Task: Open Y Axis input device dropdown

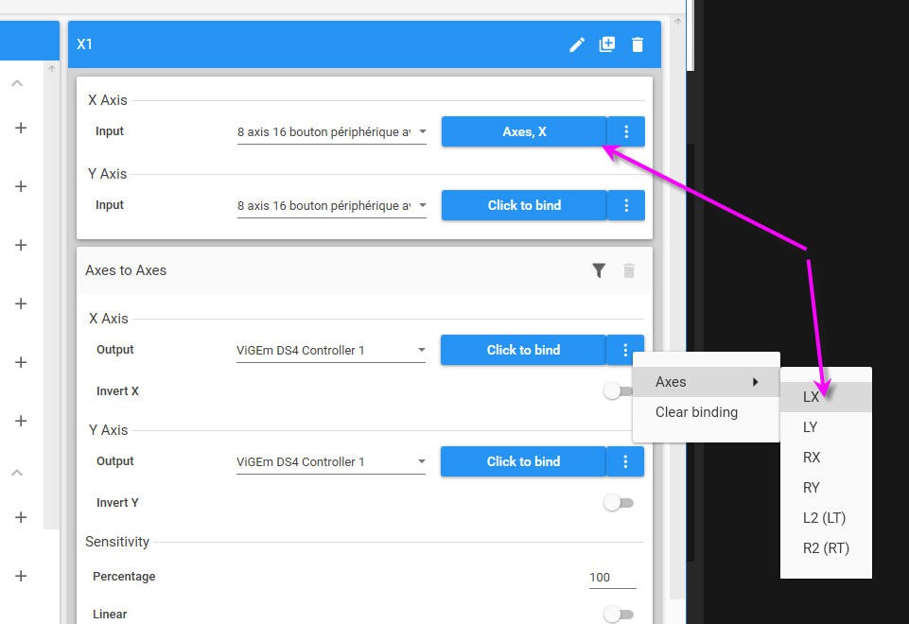Action: [331, 206]
